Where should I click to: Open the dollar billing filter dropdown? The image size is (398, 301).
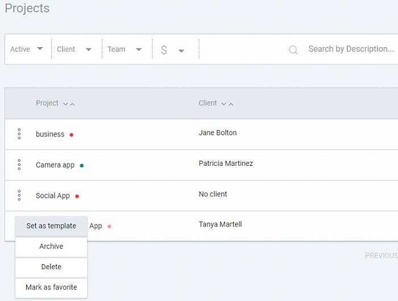coord(173,50)
